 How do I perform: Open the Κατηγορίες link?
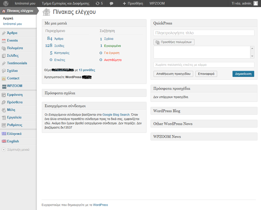click(62, 53)
